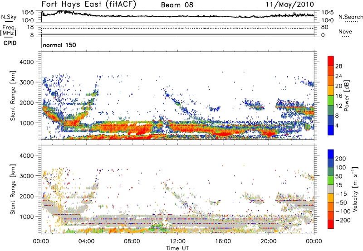The width and height of the screenshot is (363, 251).
Task: Click the '50' label on the Velocity colorbar
Action: 338,176
